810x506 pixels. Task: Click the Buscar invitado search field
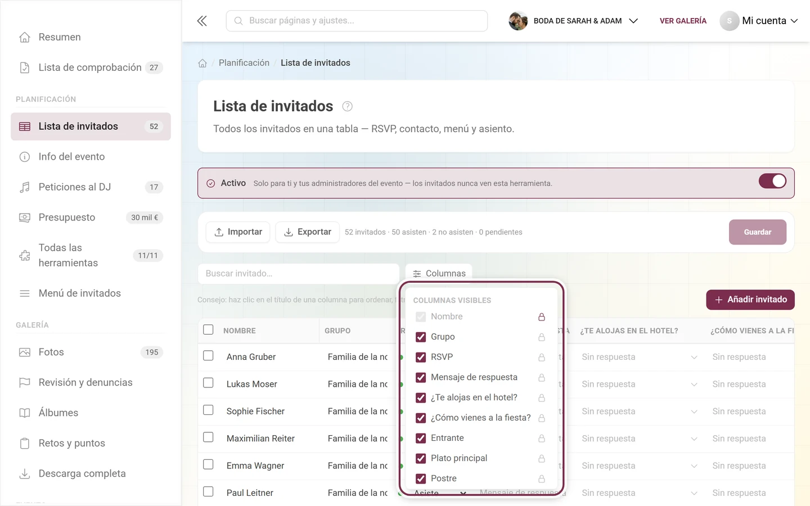click(x=299, y=273)
